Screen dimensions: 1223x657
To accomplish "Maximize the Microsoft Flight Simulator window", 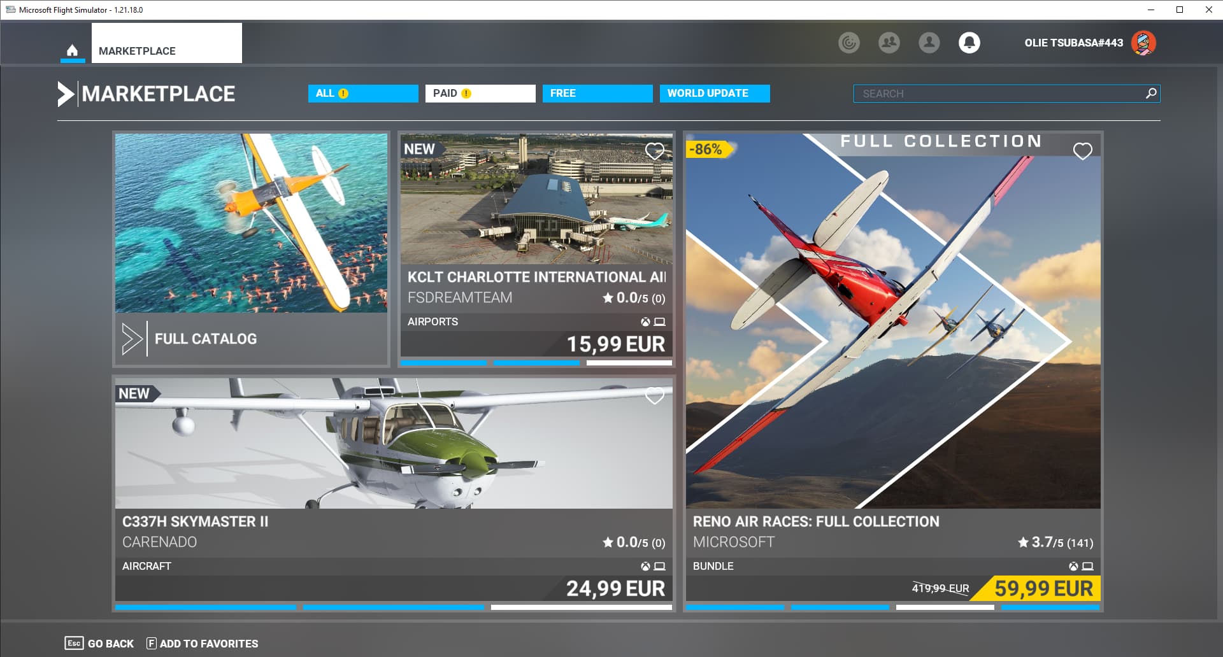I will [x=1180, y=10].
